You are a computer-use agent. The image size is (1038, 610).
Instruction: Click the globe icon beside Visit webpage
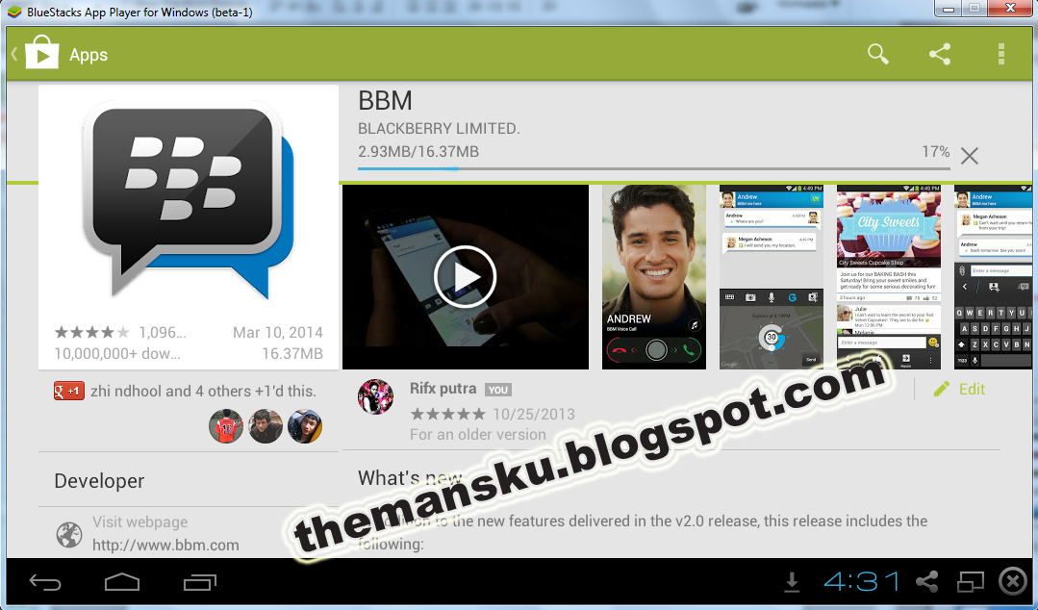pyautogui.click(x=69, y=535)
